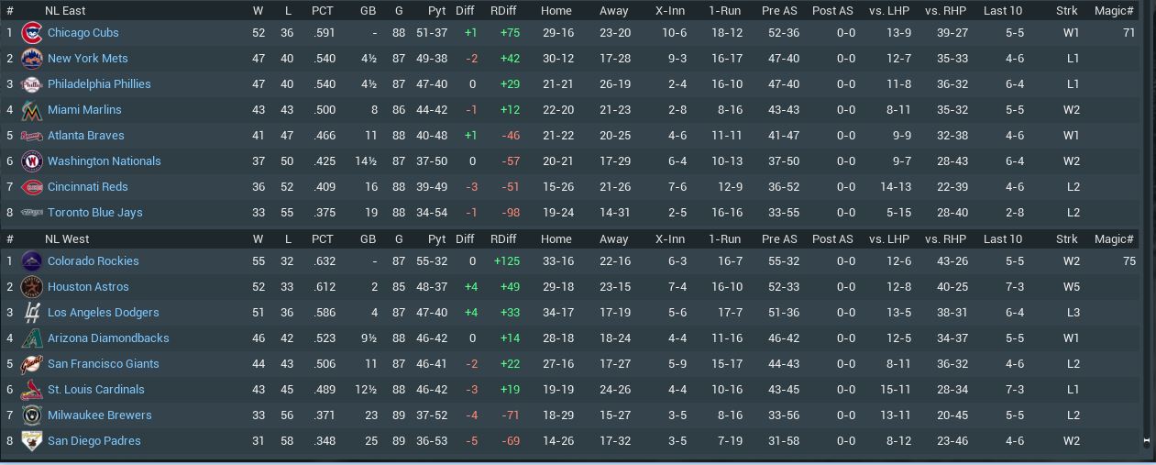Click the Arizona Diamondbacks logo icon
This screenshot has height=465, width=1156.
(x=31, y=338)
